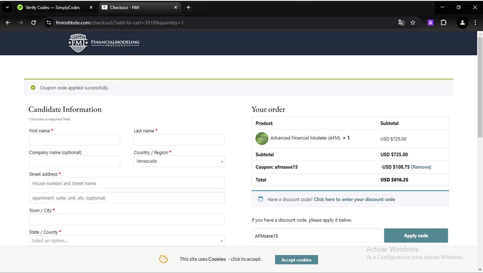Focus the Company name field

point(75,161)
